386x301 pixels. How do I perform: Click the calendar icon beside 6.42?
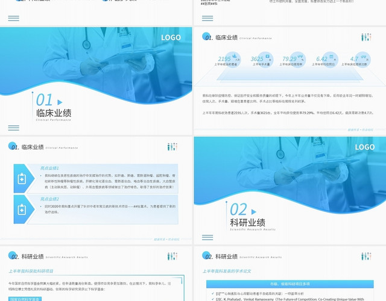click(x=331, y=56)
